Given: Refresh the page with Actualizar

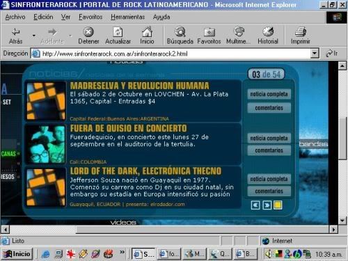Looking at the screenshot, I should (118, 35).
